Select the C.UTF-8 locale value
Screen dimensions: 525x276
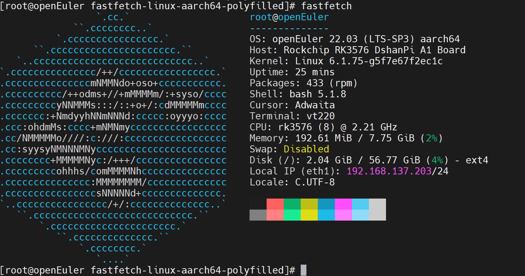pos(315,182)
